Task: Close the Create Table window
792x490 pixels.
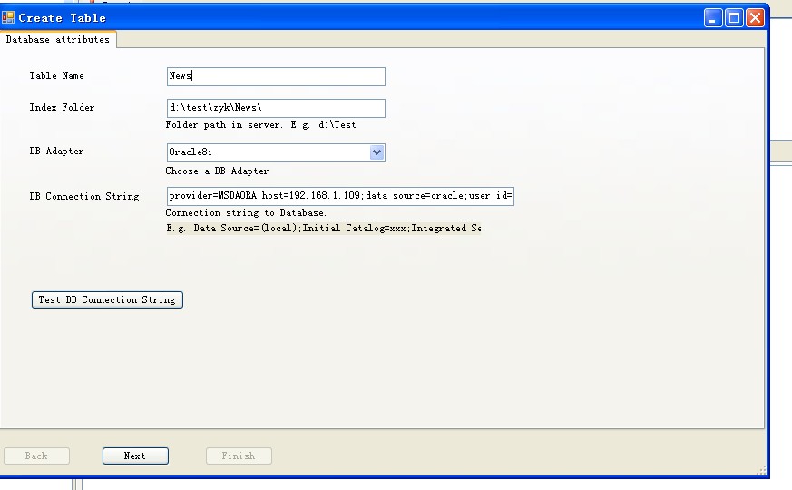Action: (755, 18)
